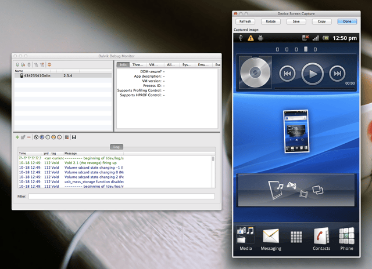Click the previous track button in music widget
This screenshot has height=269, width=372.
[287, 74]
